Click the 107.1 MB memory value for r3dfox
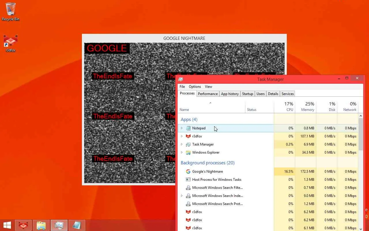The image size is (369, 231). (x=307, y=136)
